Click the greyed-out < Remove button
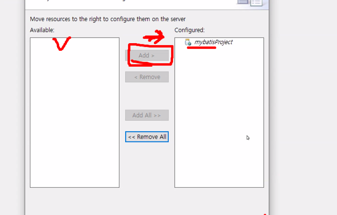Viewport: 337px width, 215px height. (x=147, y=77)
